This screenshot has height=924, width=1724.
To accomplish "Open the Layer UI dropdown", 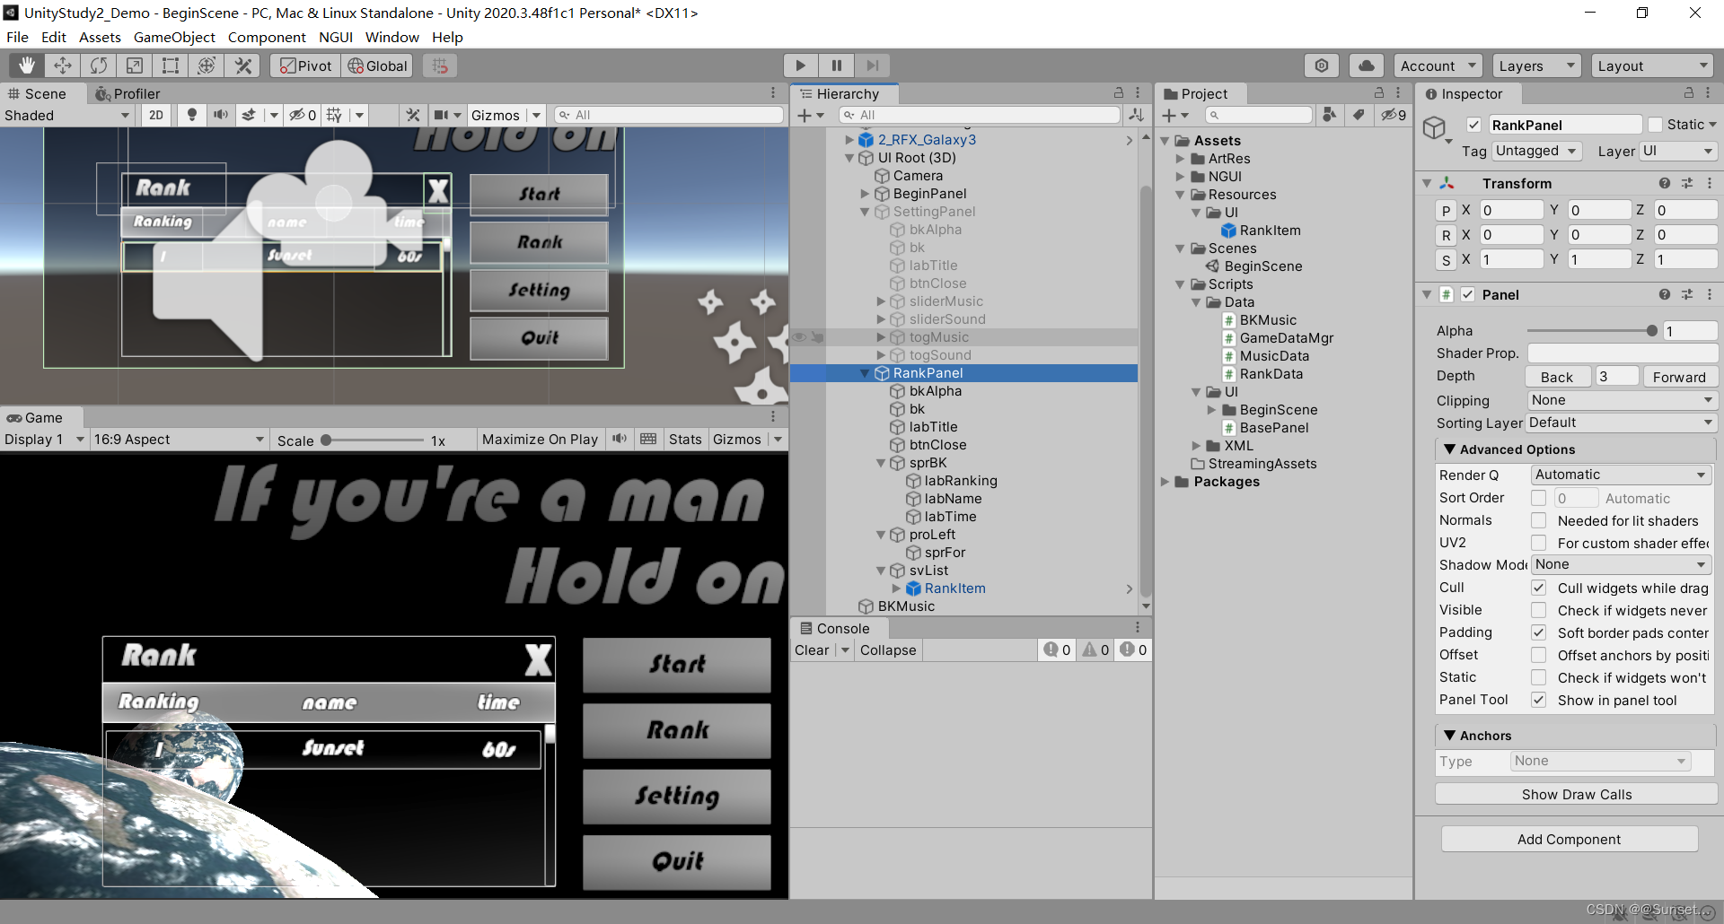I will pos(1678,151).
